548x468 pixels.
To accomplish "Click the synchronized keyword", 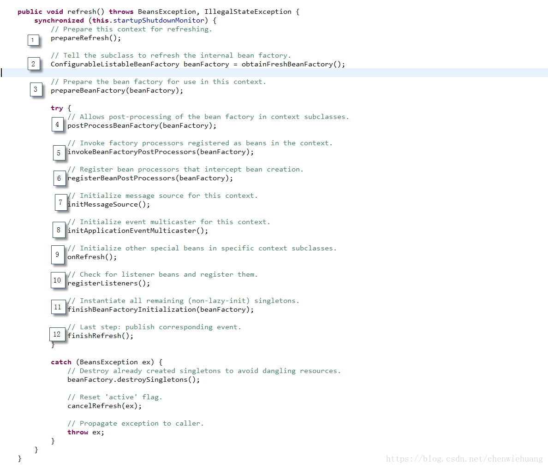I will tap(59, 21).
